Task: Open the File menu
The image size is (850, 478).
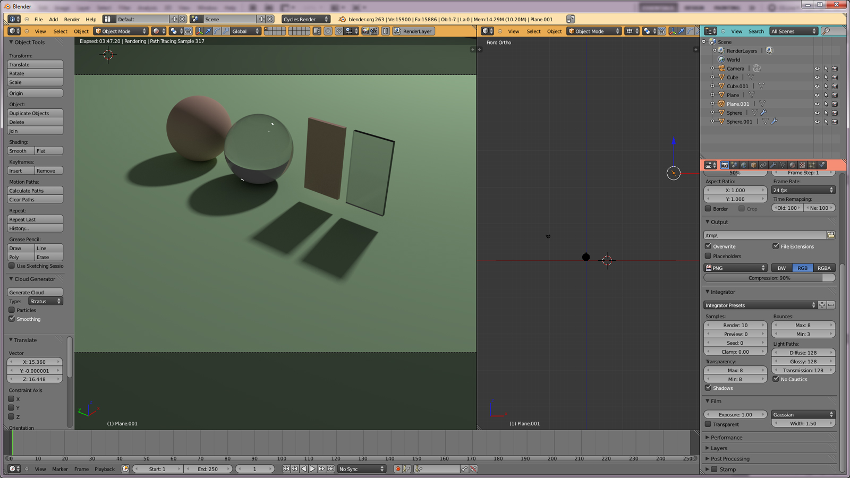Action: point(39,19)
